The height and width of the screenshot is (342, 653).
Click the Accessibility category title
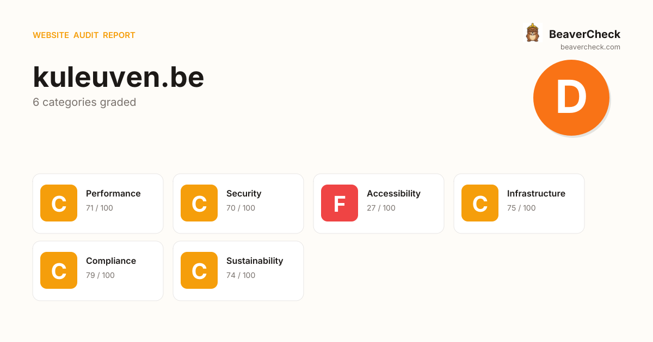(x=393, y=194)
